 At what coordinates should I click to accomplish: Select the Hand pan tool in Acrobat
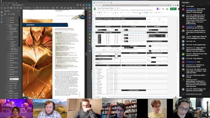(x=37, y=8)
